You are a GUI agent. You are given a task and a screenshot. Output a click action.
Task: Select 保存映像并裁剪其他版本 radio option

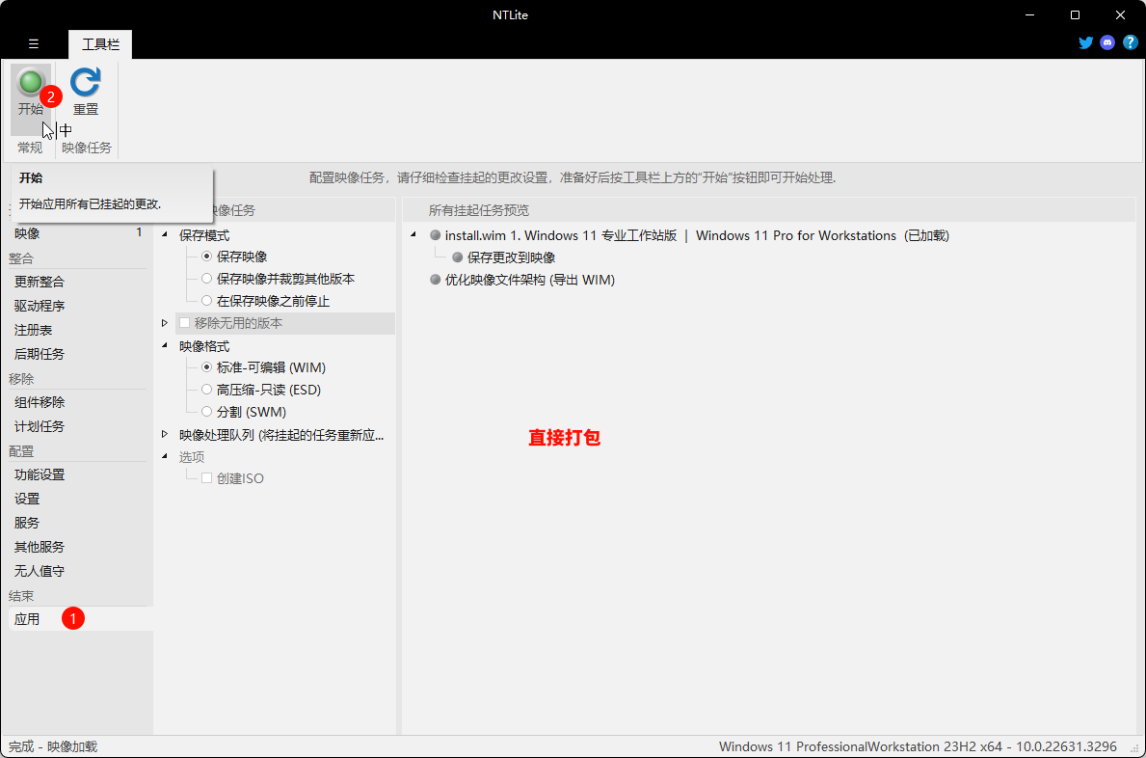pyautogui.click(x=207, y=279)
